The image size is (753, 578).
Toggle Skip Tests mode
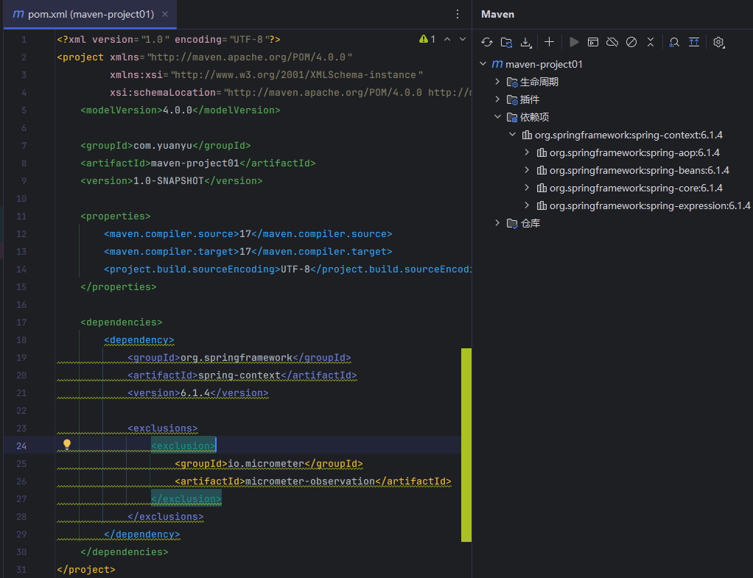(631, 43)
